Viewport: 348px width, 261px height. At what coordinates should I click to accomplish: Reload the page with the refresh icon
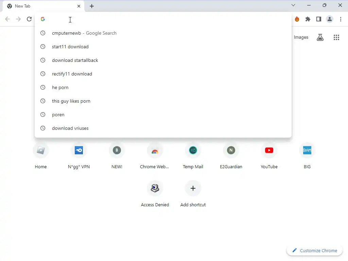coord(29,19)
